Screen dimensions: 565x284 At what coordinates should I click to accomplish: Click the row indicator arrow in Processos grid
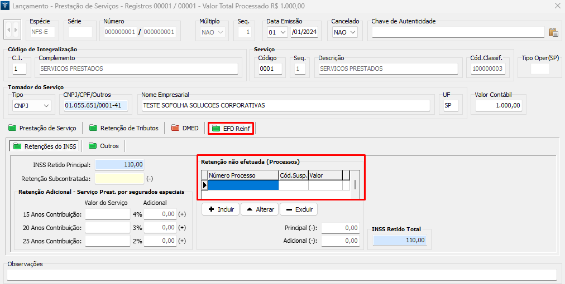[x=204, y=185]
